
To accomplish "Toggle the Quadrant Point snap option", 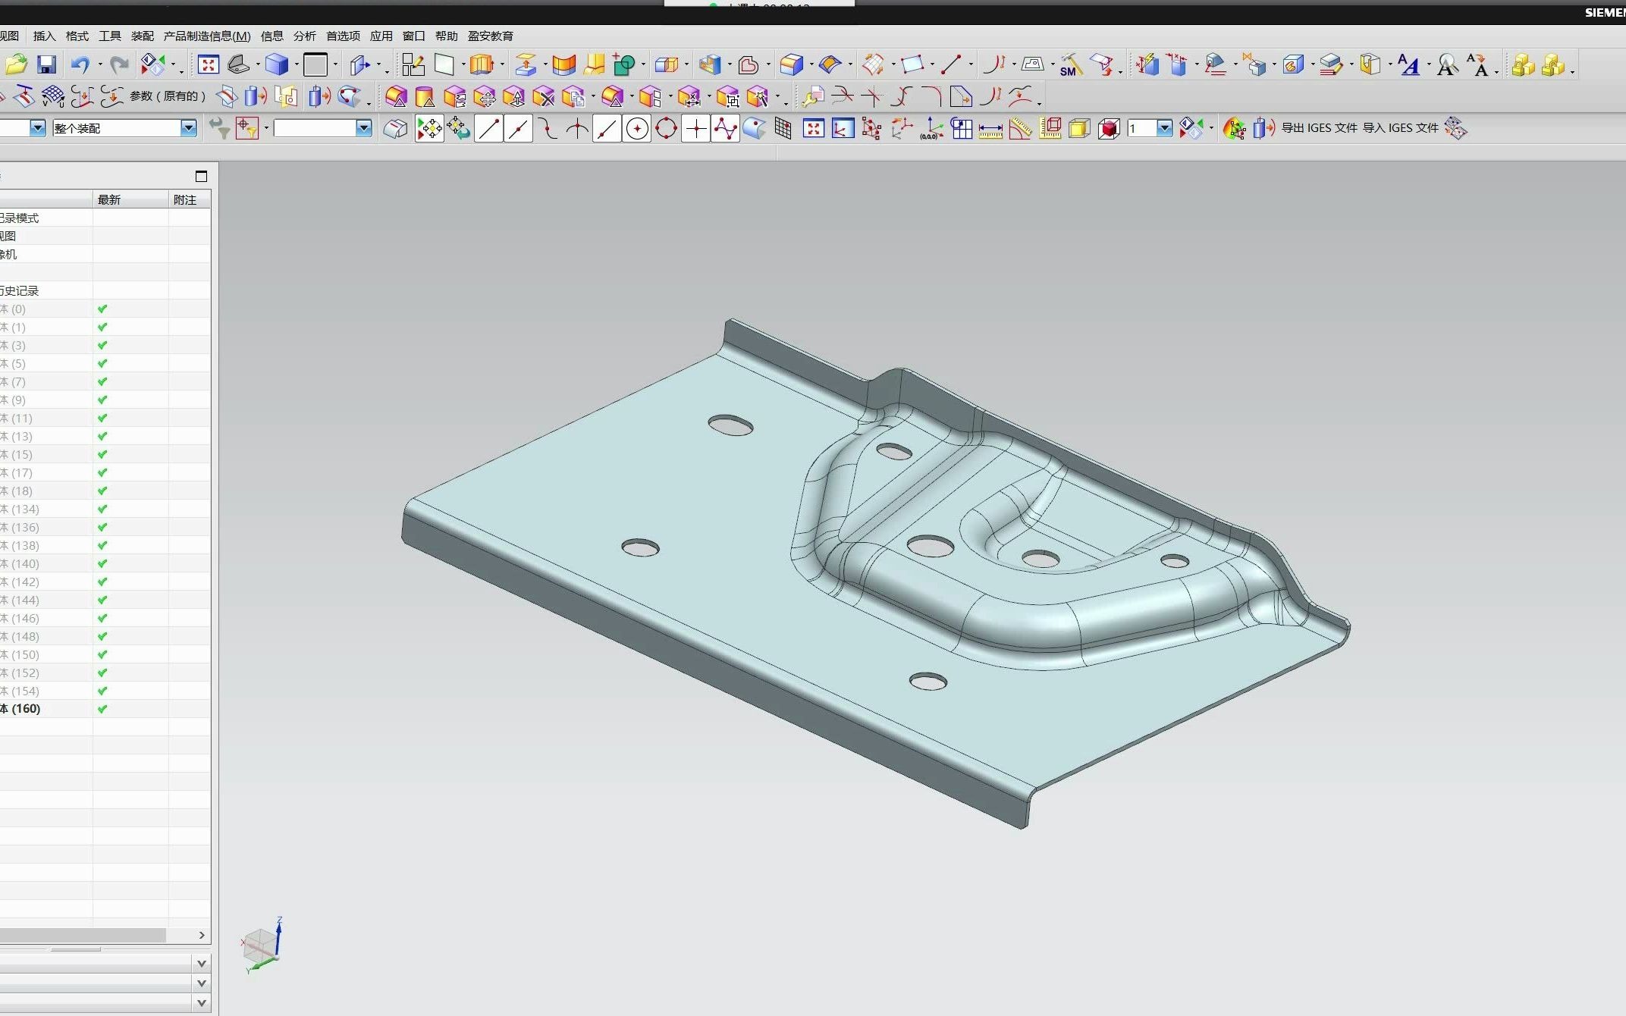I will tap(667, 129).
